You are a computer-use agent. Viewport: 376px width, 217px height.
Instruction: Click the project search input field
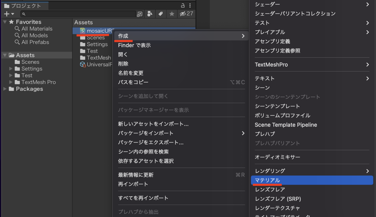point(78,14)
